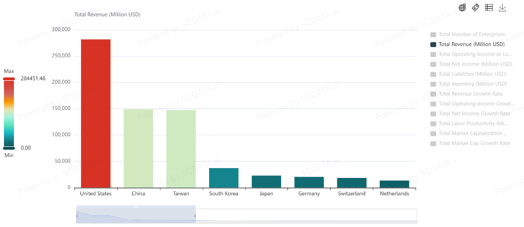Click the United States revenue bar

coord(95,113)
